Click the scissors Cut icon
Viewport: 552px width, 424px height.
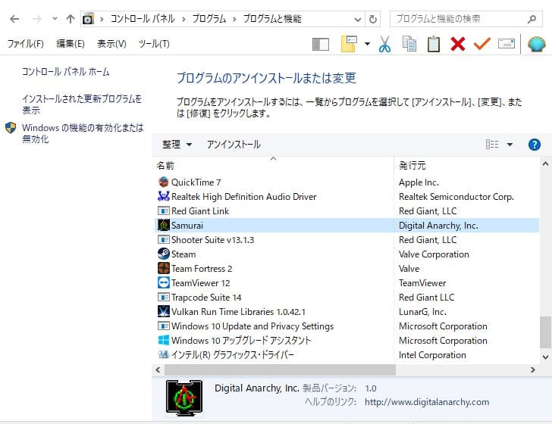[384, 45]
